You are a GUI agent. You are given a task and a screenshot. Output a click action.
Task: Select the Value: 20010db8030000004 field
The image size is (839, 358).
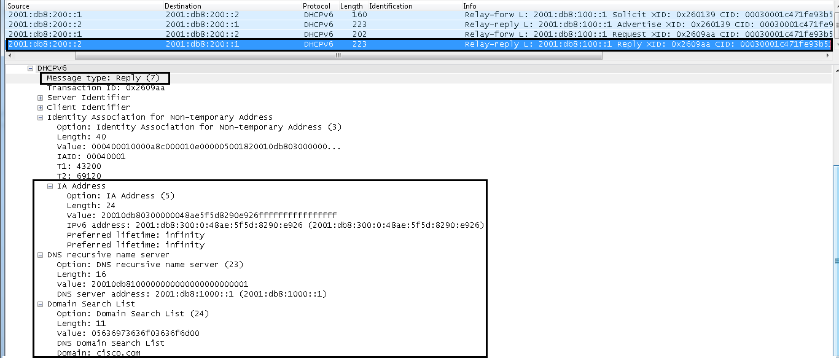pos(201,216)
